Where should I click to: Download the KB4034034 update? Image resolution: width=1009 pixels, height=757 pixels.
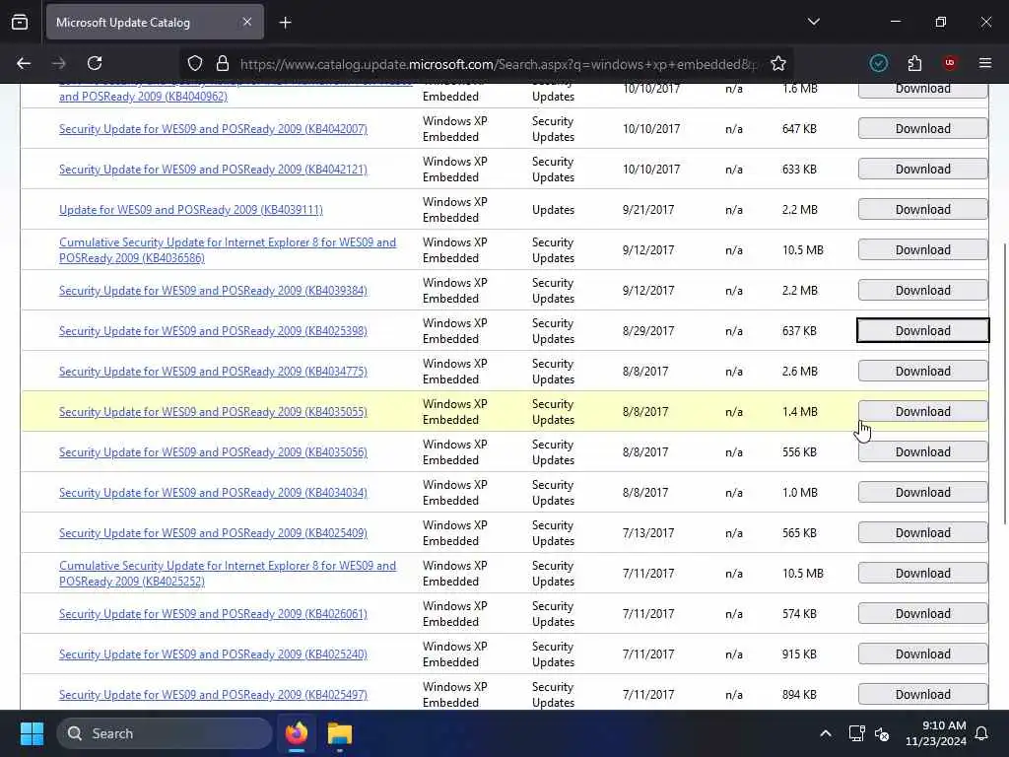click(x=922, y=493)
